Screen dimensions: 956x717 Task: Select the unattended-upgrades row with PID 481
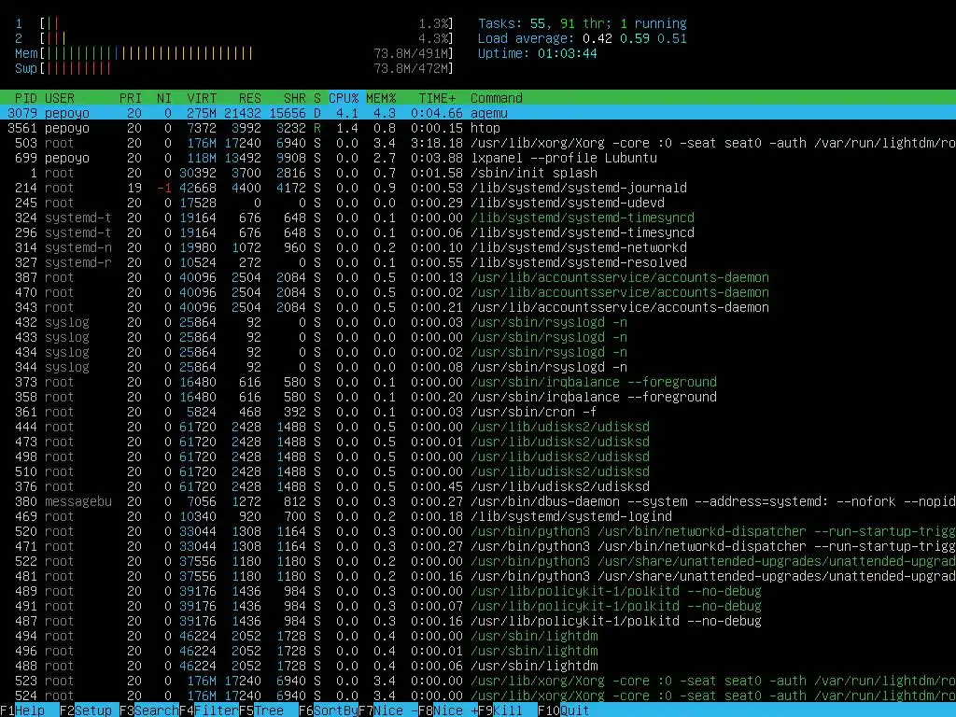[478, 576]
